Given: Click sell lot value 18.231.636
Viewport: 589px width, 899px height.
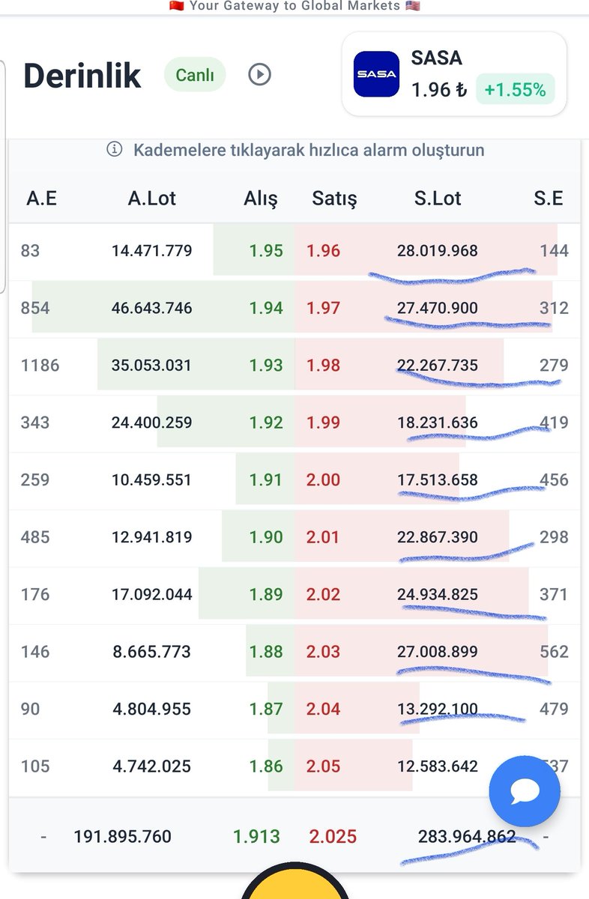Looking at the screenshot, I should (438, 423).
